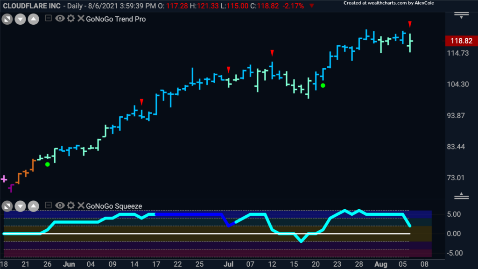Move GoNoGo Squeeze pane down

pos(20,206)
